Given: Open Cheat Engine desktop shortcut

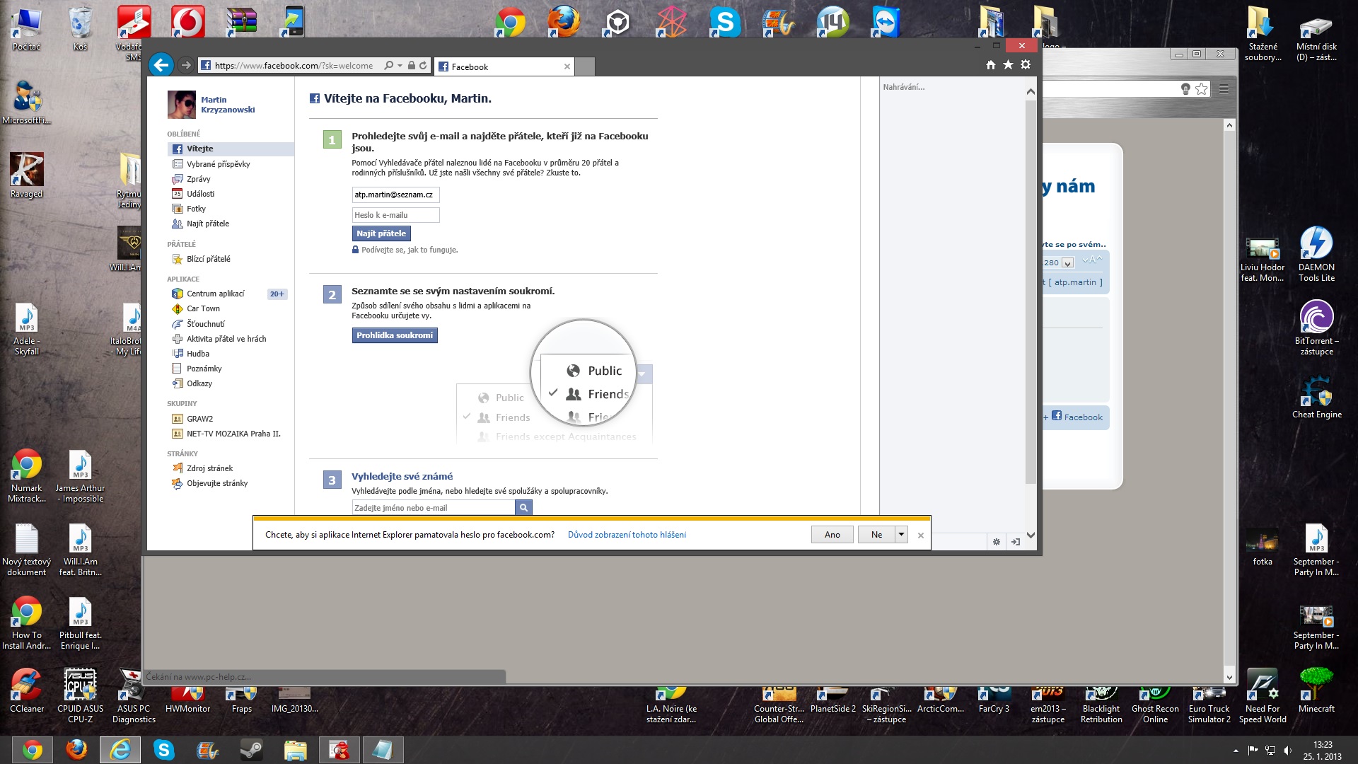Looking at the screenshot, I should click(x=1316, y=396).
